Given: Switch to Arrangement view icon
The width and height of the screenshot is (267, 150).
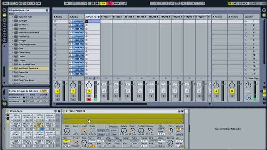Looking at the screenshot, I should tap(264, 10).
